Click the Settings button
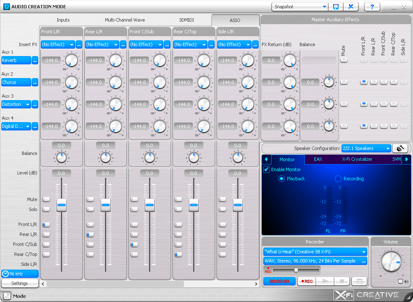 point(20,283)
